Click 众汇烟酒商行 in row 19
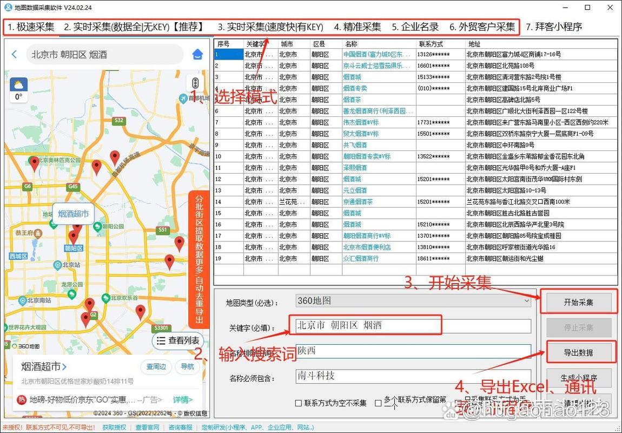622x433 pixels. (x=361, y=259)
